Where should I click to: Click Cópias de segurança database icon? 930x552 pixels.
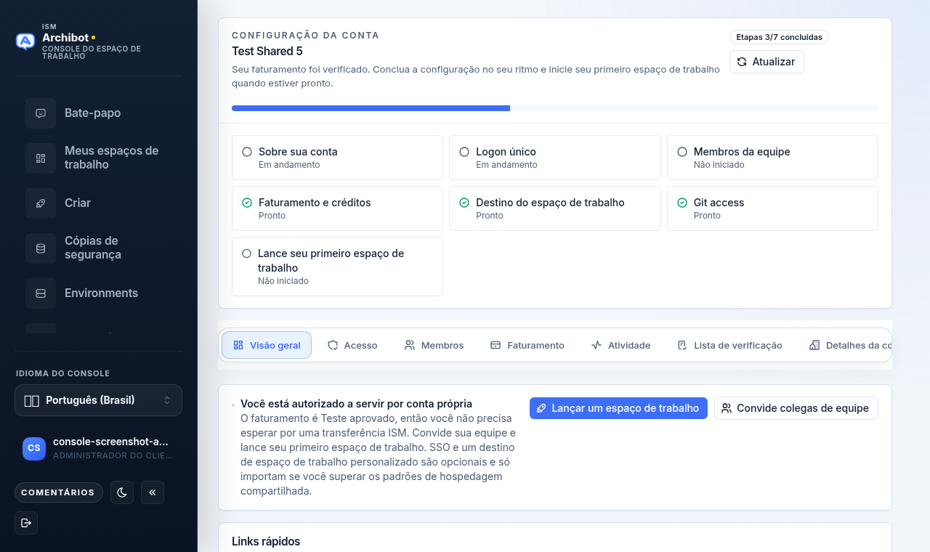pos(41,248)
